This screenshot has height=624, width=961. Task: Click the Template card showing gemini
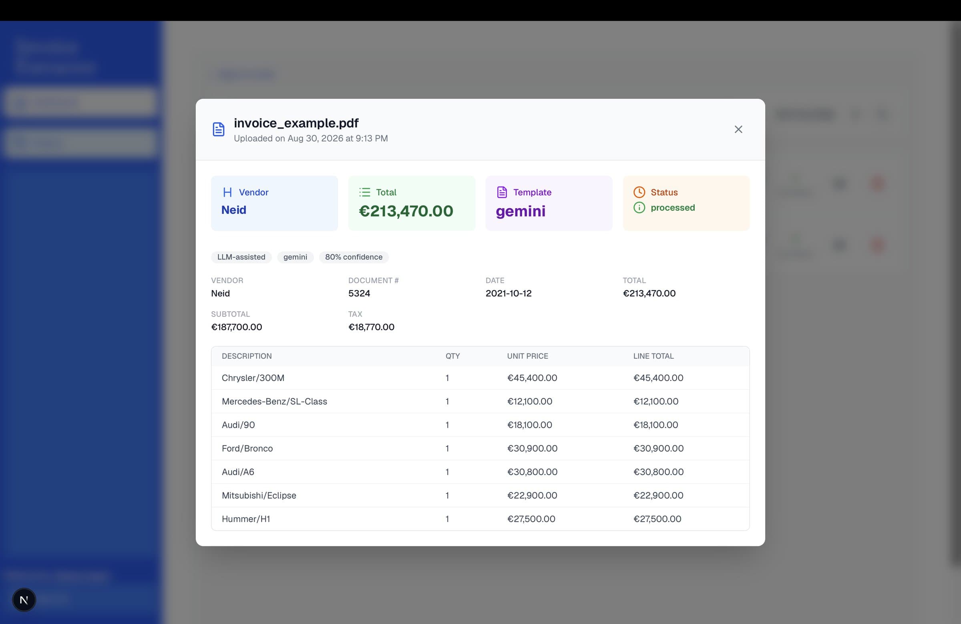[549, 203]
